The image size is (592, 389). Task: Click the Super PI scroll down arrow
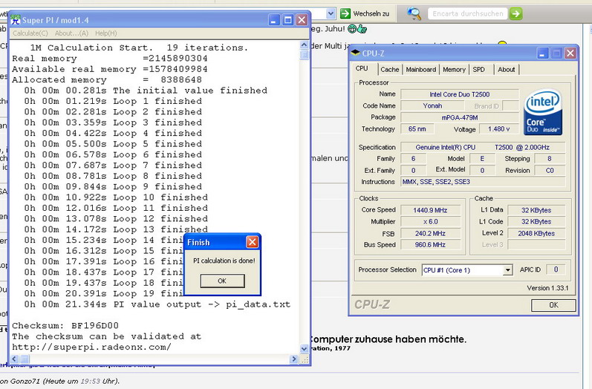[x=304, y=349]
